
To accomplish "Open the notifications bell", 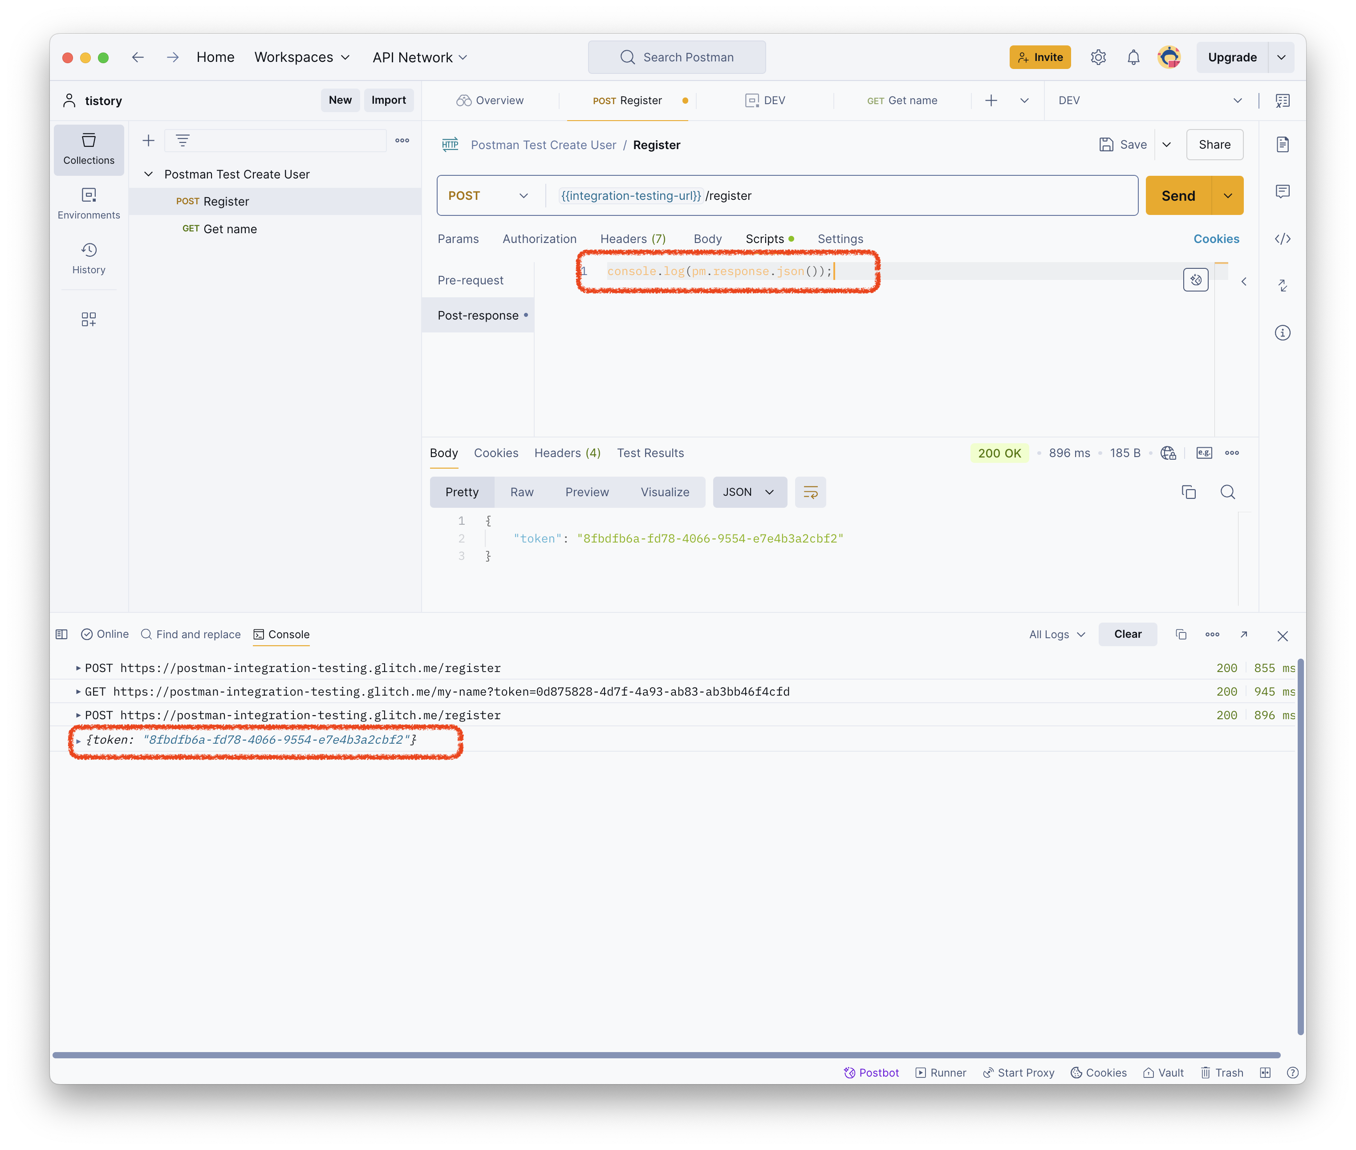I will 1133,57.
